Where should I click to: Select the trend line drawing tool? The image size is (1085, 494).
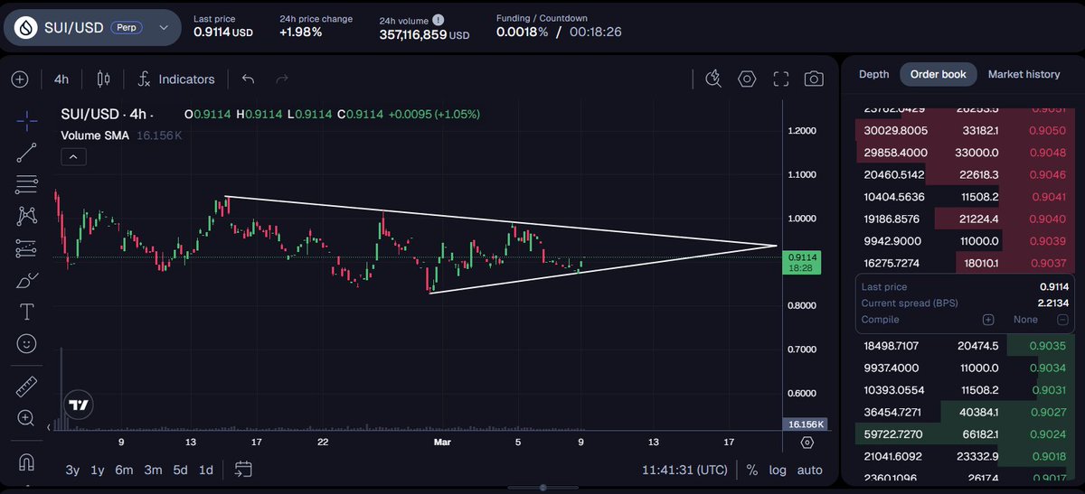[27, 152]
